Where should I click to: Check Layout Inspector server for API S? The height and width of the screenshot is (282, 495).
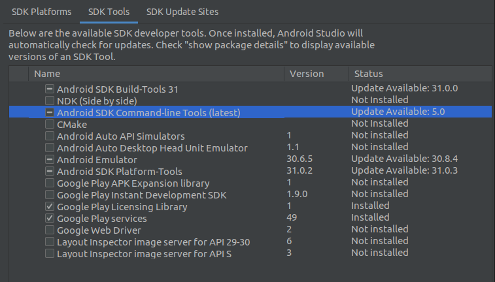(x=50, y=253)
